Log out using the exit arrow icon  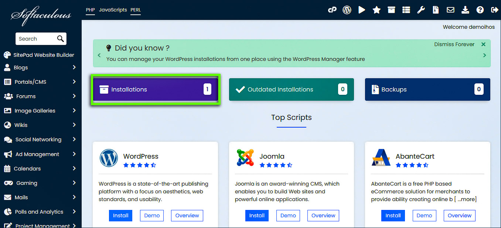[494, 10]
